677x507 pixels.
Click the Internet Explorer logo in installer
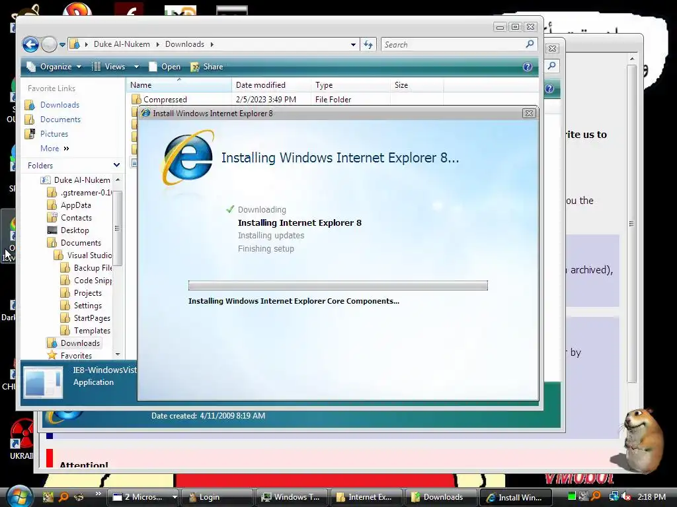click(x=188, y=157)
